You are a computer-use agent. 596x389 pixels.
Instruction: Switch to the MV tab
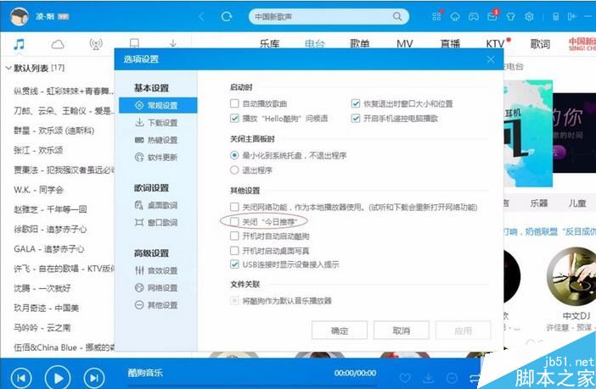[404, 44]
